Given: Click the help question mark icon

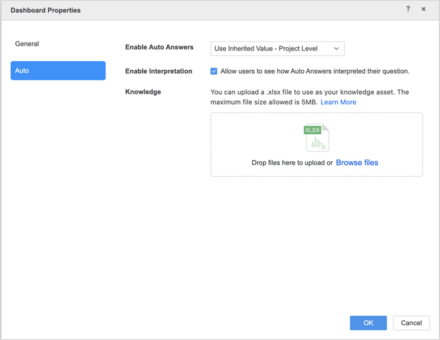Looking at the screenshot, I should (408, 10).
